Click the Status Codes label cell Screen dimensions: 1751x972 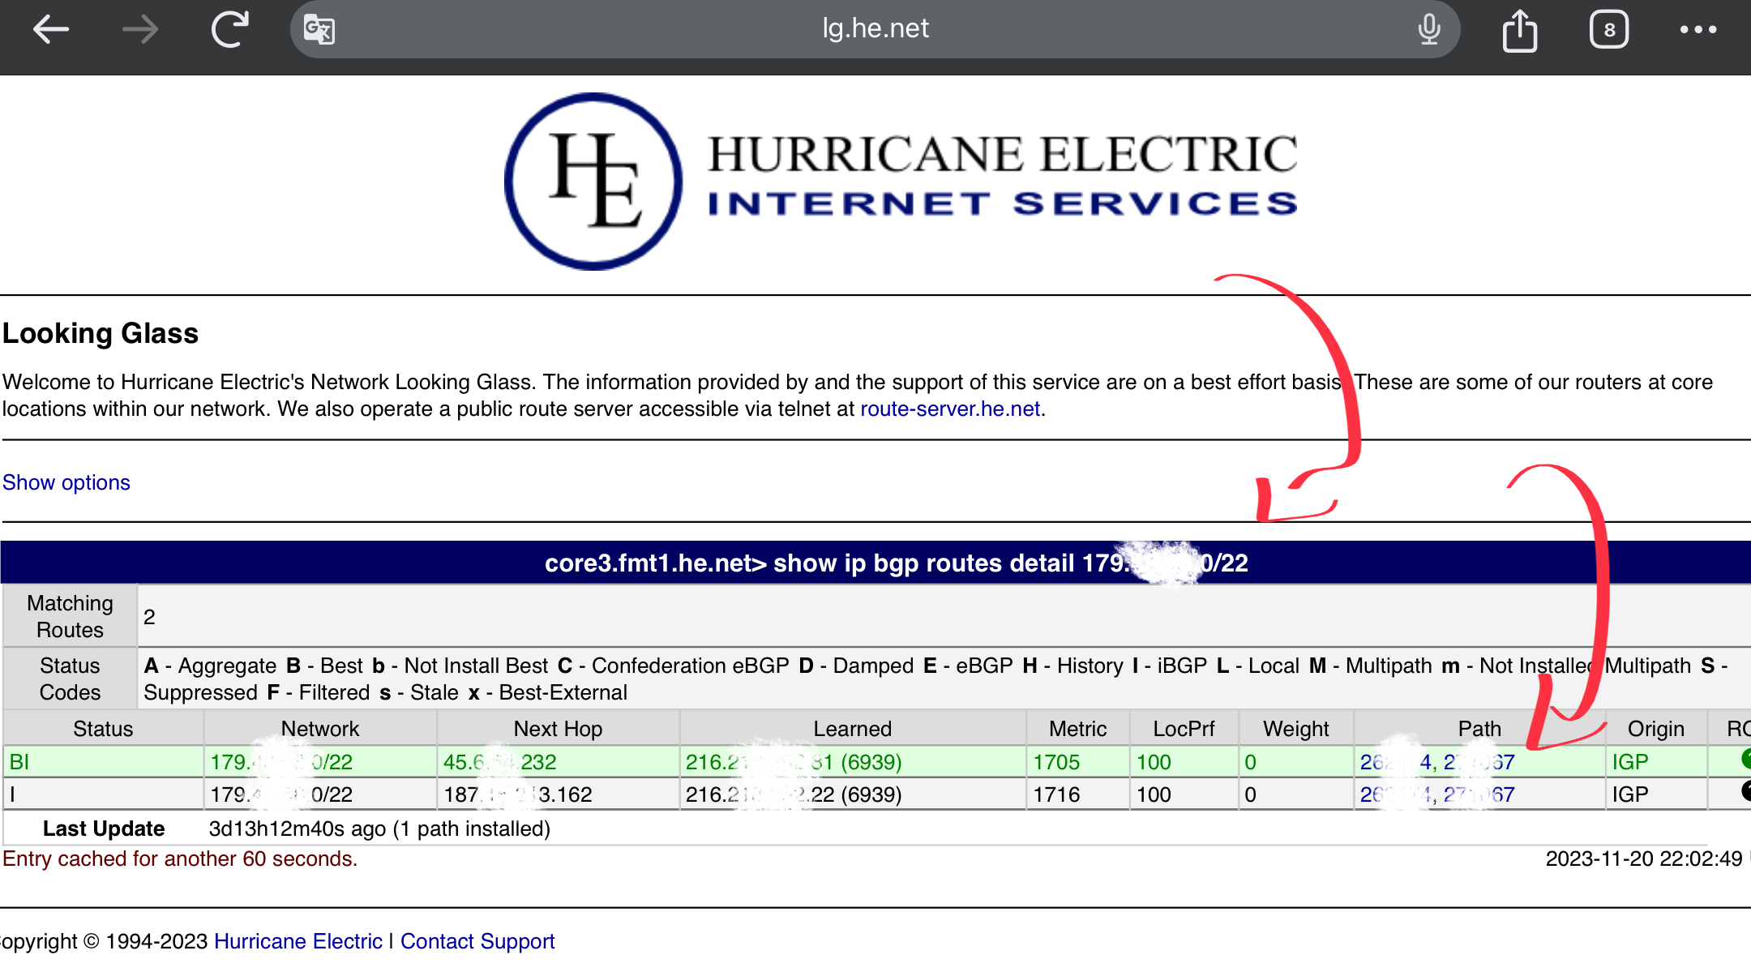coord(70,679)
